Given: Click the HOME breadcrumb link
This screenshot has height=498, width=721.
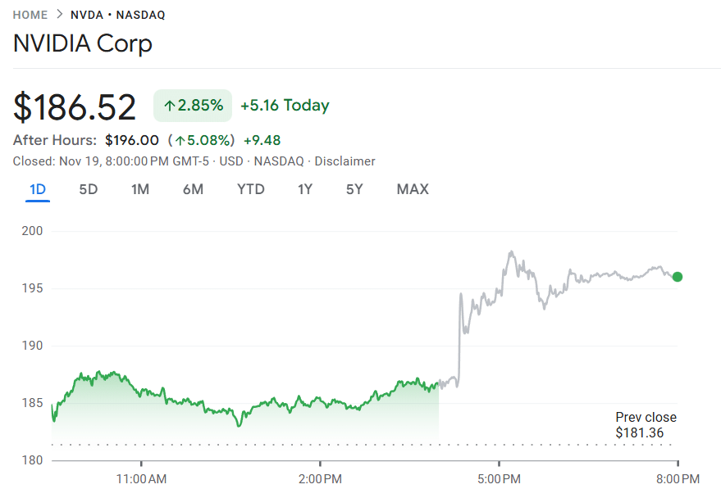Looking at the screenshot, I should click(x=30, y=14).
